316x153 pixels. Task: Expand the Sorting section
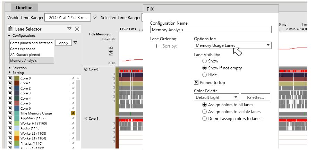click(10, 73)
